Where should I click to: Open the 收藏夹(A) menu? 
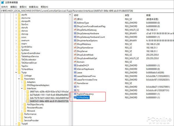coord(34,7)
